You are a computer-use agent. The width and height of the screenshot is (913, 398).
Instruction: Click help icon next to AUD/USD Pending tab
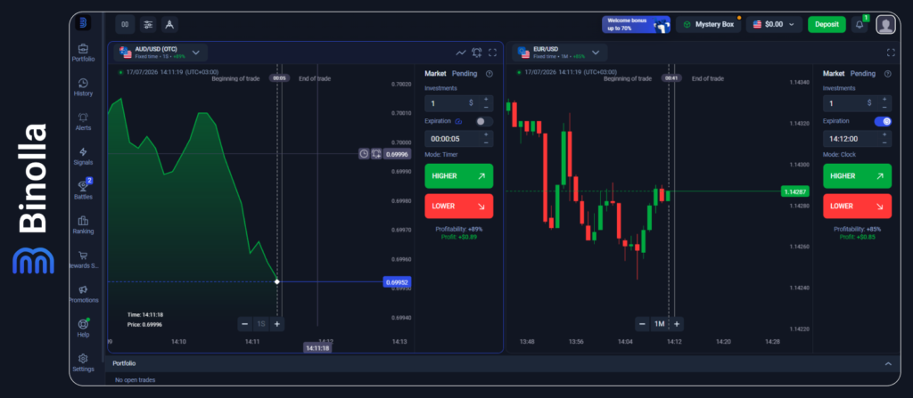click(x=489, y=74)
